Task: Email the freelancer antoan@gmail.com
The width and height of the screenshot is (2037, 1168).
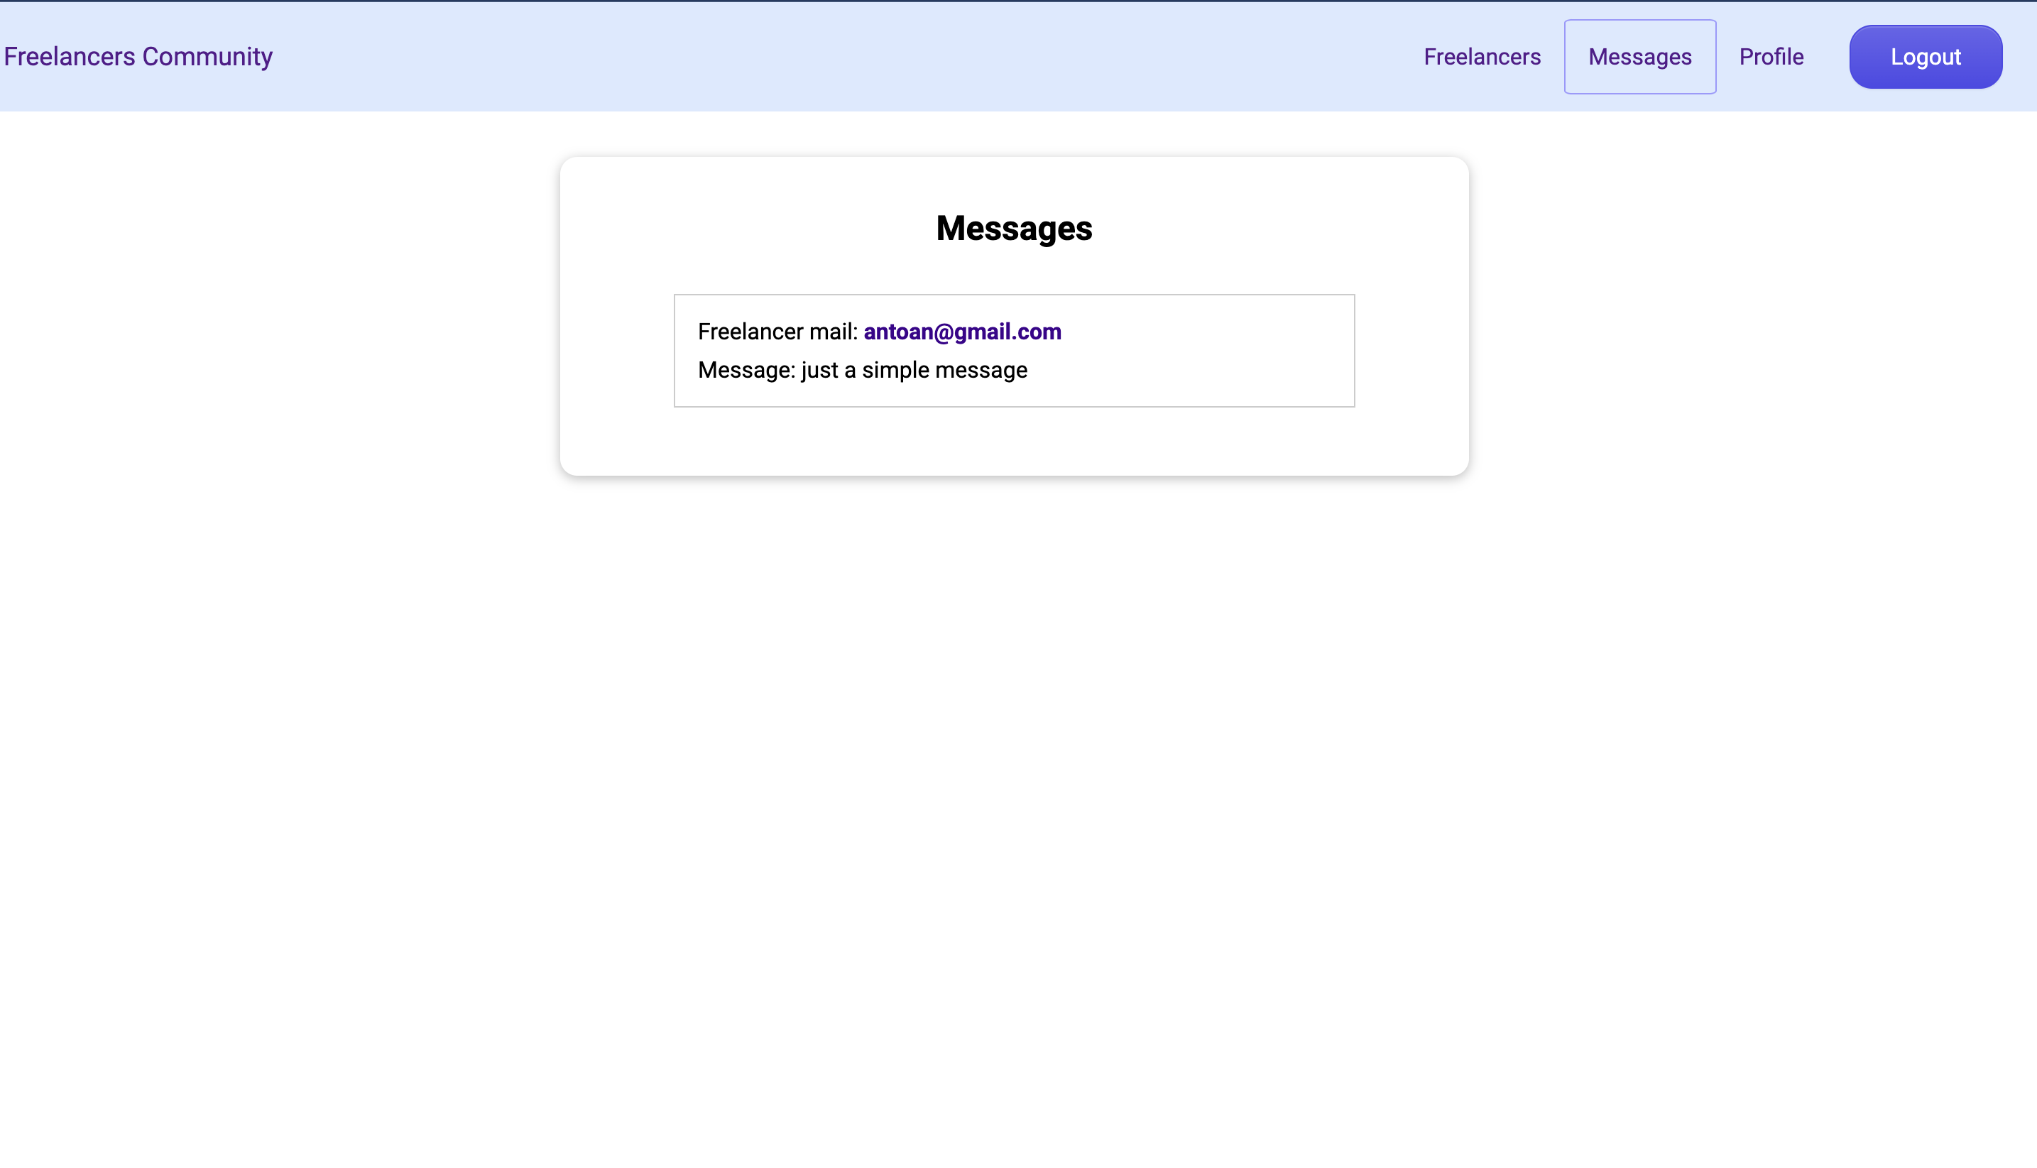Action: [x=962, y=330]
